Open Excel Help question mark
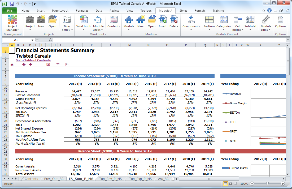Viewport: 292px width, 189px height. (x=269, y=10)
